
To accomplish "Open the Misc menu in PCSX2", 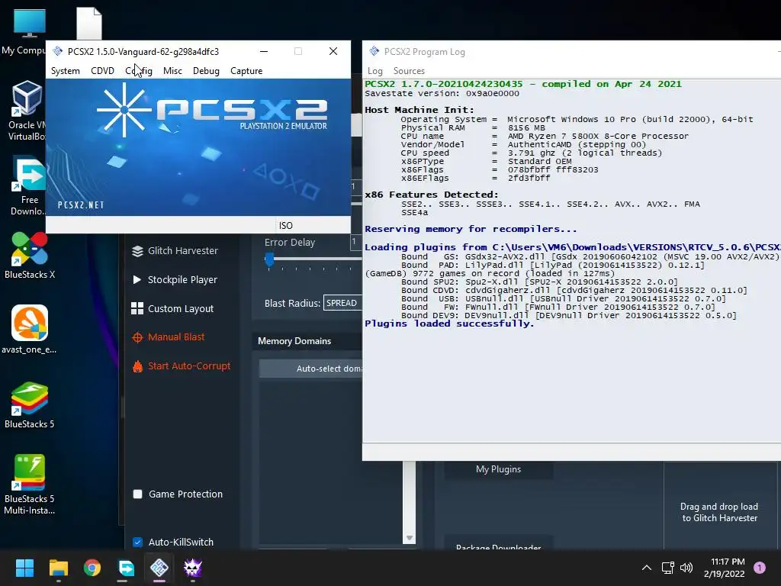I will [172, 71].
